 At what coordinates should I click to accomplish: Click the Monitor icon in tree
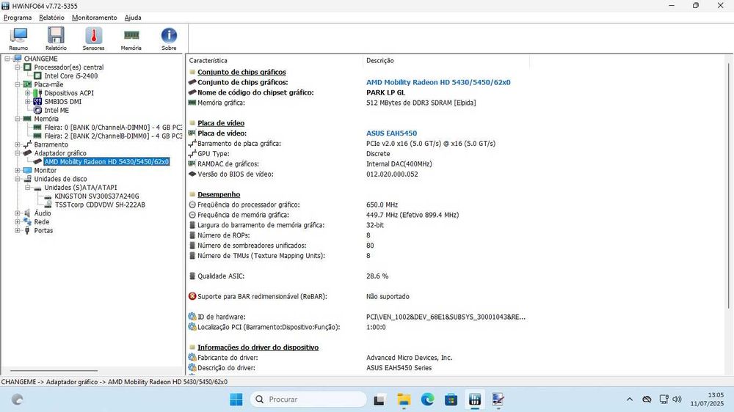tap(28, 170)
